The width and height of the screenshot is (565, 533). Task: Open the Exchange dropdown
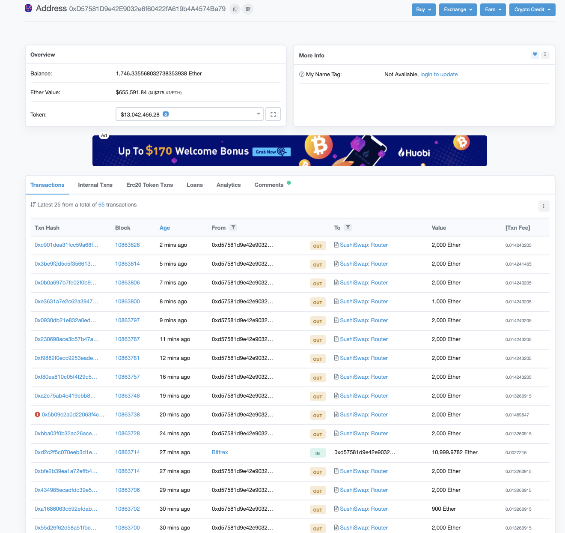coord(458,10)
